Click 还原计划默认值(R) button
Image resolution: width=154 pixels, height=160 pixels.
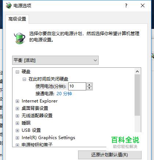pyautogui.click(x=110, y=155)
